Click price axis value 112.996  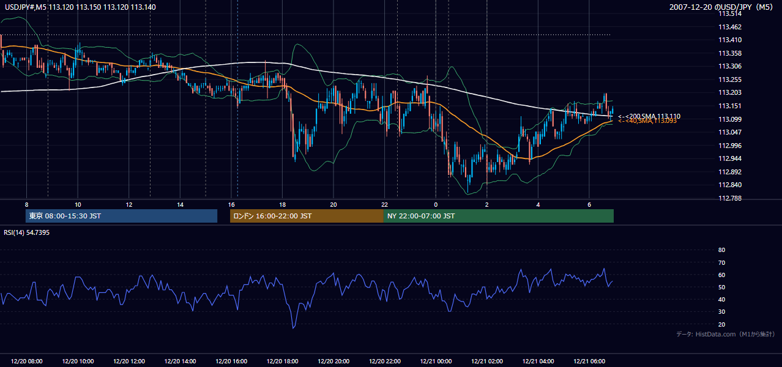coord(729,146)
